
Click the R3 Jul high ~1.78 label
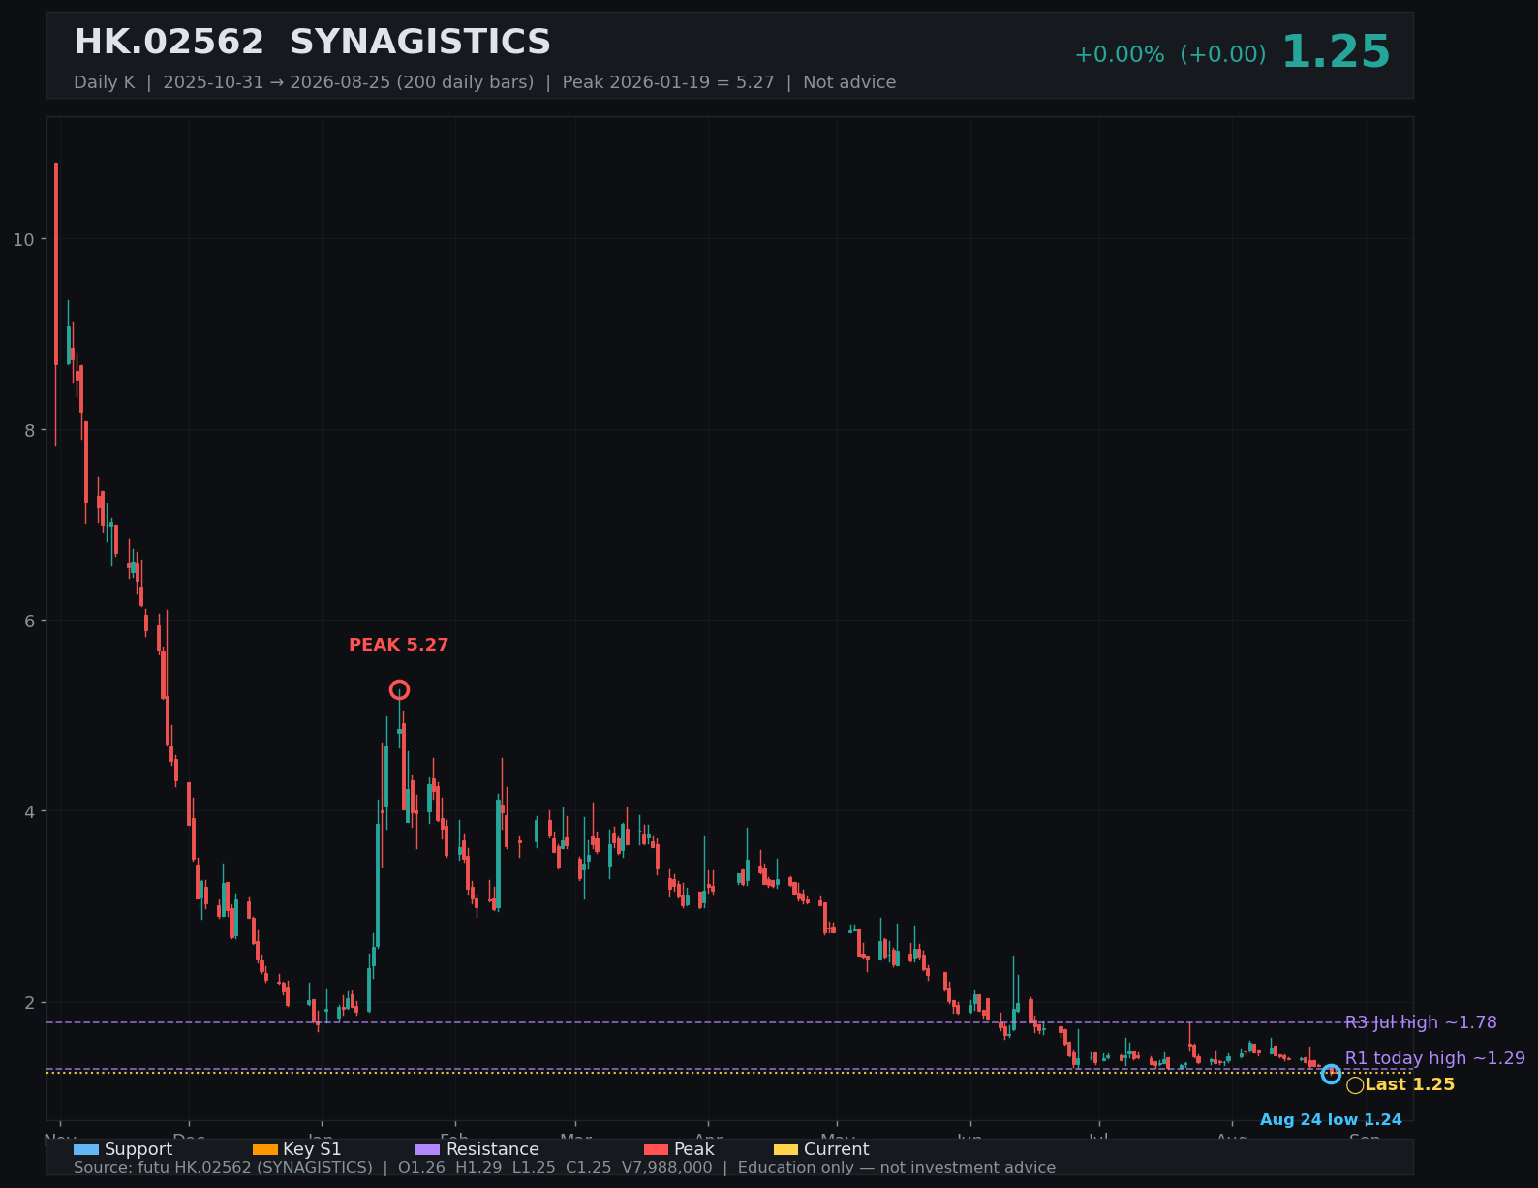click(x=1420, y=1022)
